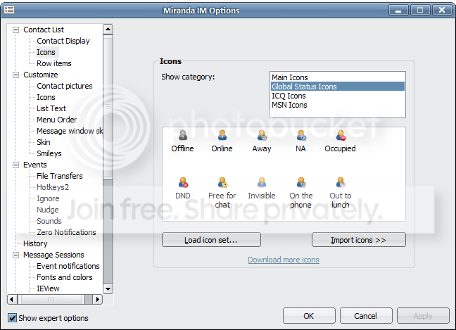Choose MSN Icons category
The width and height of the screenshot is (456, 330).
pyautogui.click(x=338, y=105)
